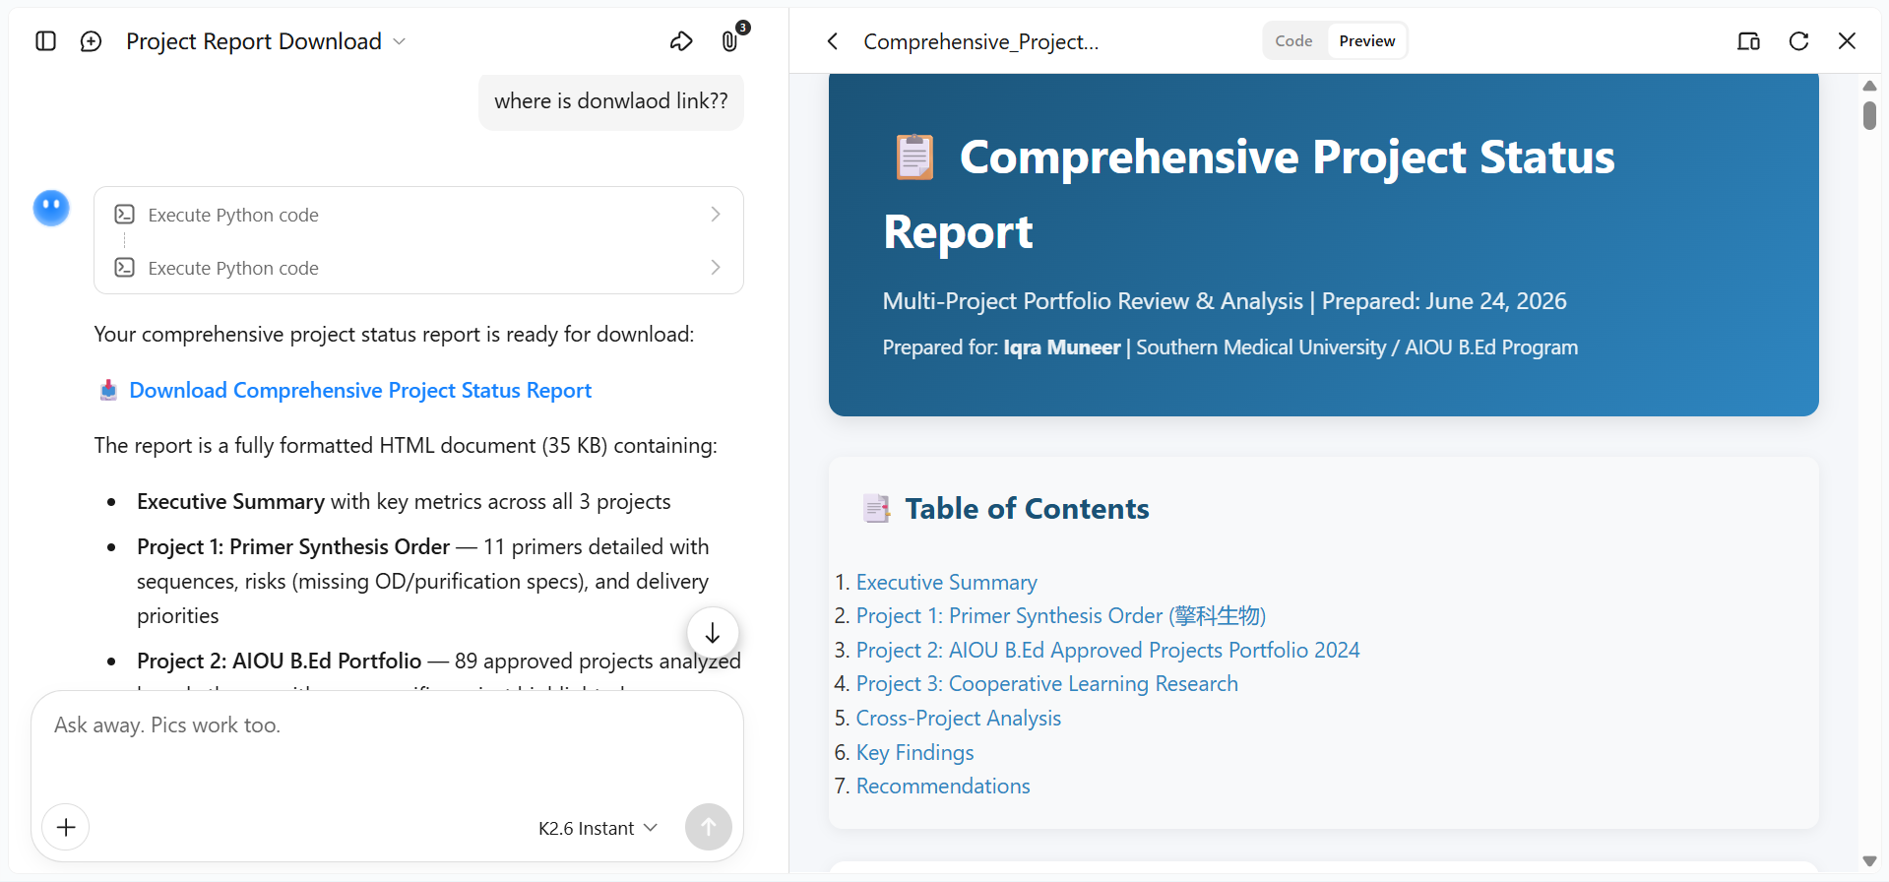Toggle the sidebar panel icon
Screen dimensions: 1889x882
pos(45,41)
